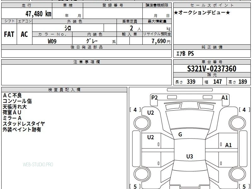This screenshot has height=189, width=252.
Task: Click inspector note AC不良
Action: (12, 95)
